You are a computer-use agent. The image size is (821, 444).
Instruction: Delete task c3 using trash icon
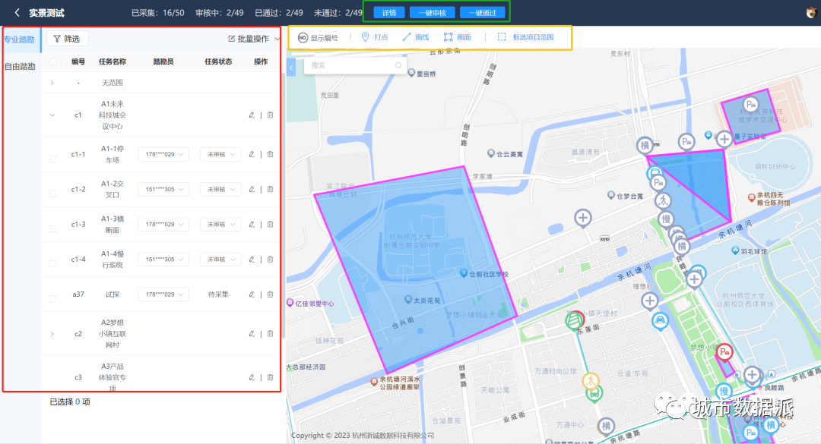[269, 377]
